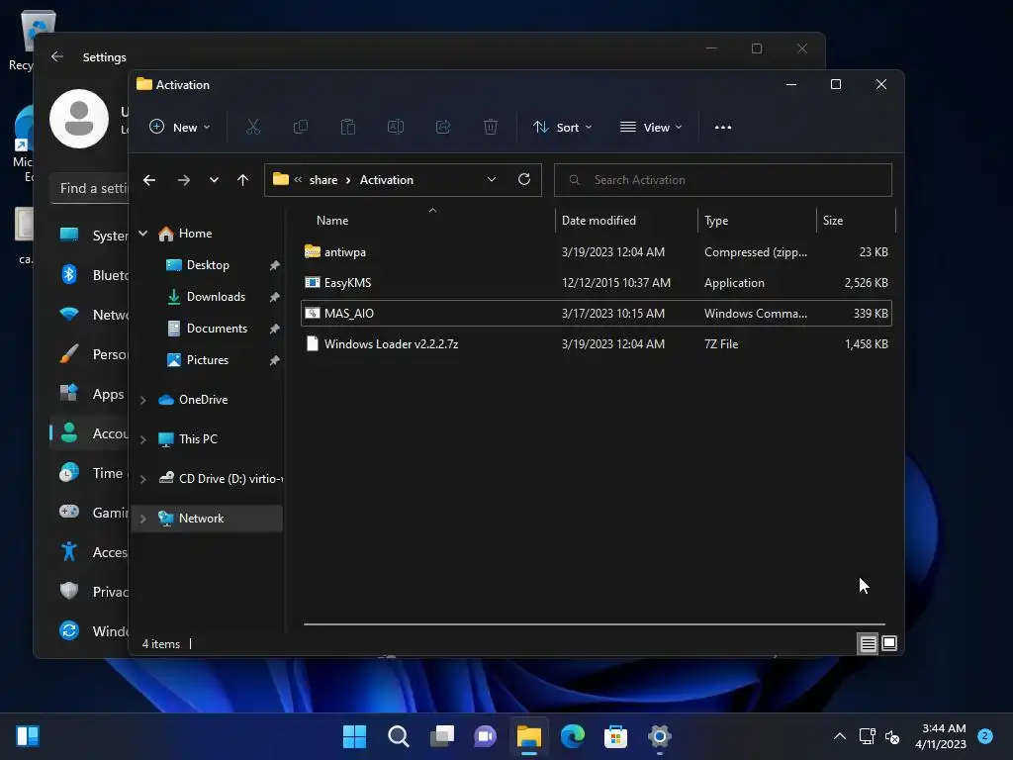Show hidden tray icons chevron
The width and height of the screenshot is (1013, 760).
[839, 736]
